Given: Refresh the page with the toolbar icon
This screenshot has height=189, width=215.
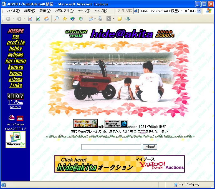Looking at the screenshot, I should coord(38,19).
